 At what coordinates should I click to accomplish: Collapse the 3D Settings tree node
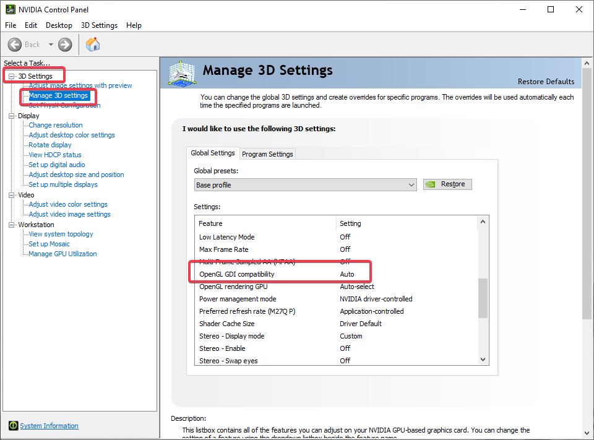click(x=11, y=76)
